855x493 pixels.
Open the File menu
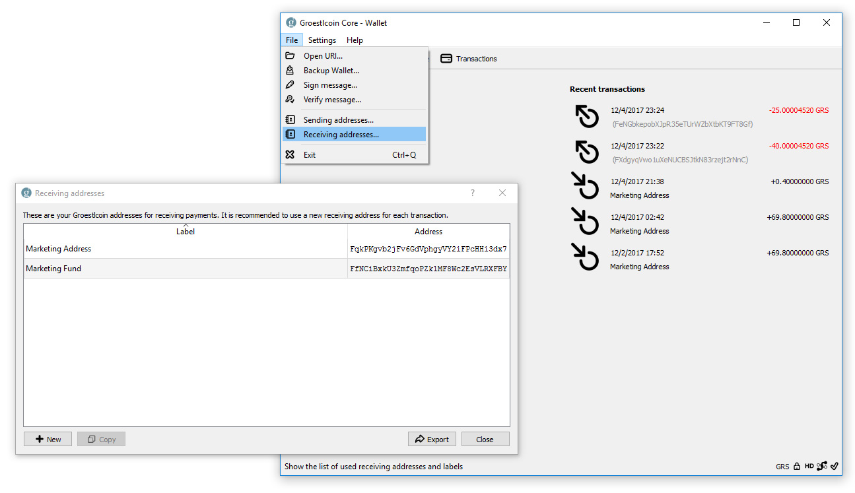click(292, 40)
